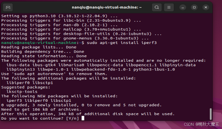
Task: Click the lksctp-tools suggested package name
Action: click(22, 91)
